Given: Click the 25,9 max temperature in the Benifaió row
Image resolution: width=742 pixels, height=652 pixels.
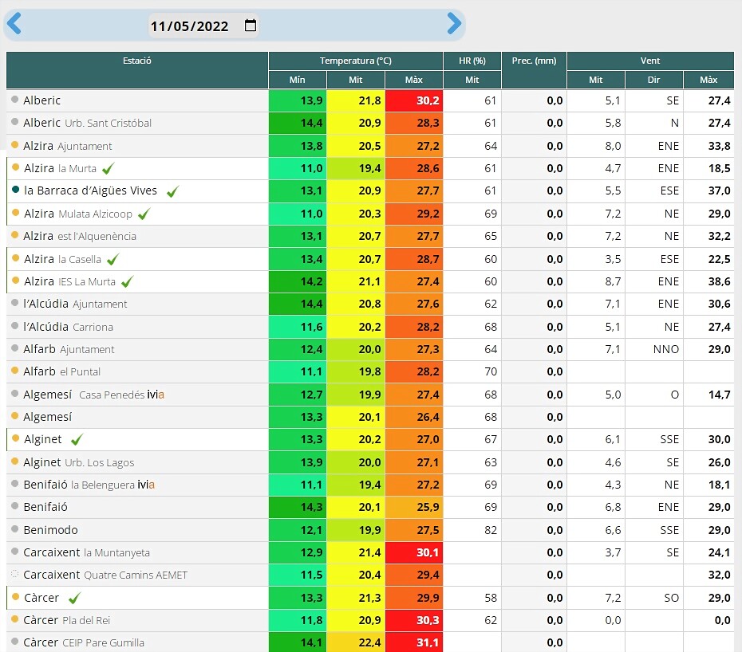Looking at the screenshot, I should 414,507.
